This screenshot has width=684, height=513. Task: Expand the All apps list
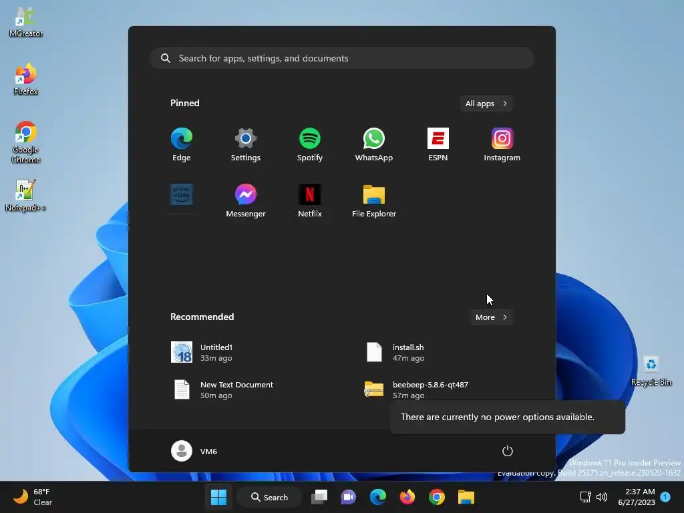point(486,104)
